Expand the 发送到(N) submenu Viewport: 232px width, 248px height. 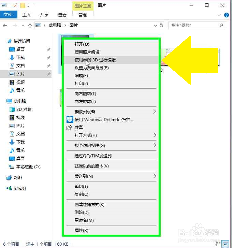(111, 176)
